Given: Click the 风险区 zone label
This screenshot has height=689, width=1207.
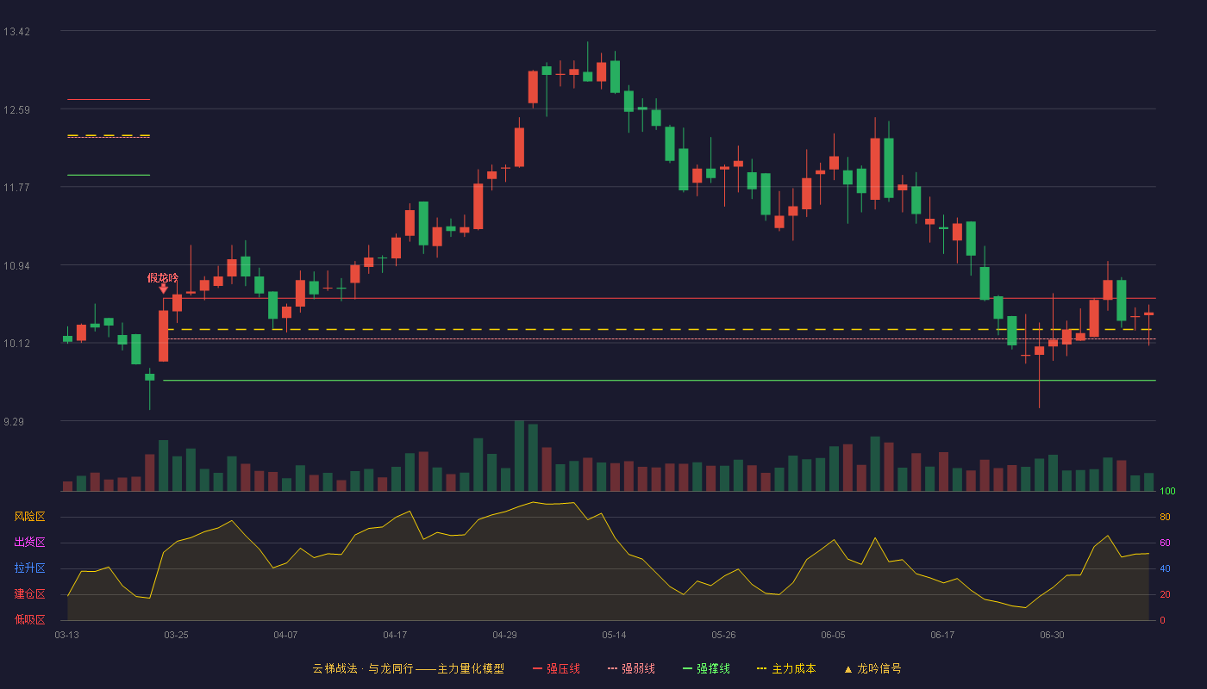Looking at the screenshot, I should (29, 517).
